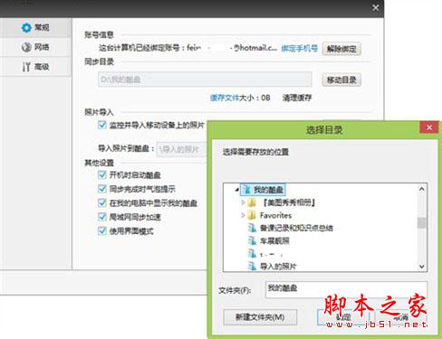Click the folder tree scrollbar down arrow

(x=422, y=267)
